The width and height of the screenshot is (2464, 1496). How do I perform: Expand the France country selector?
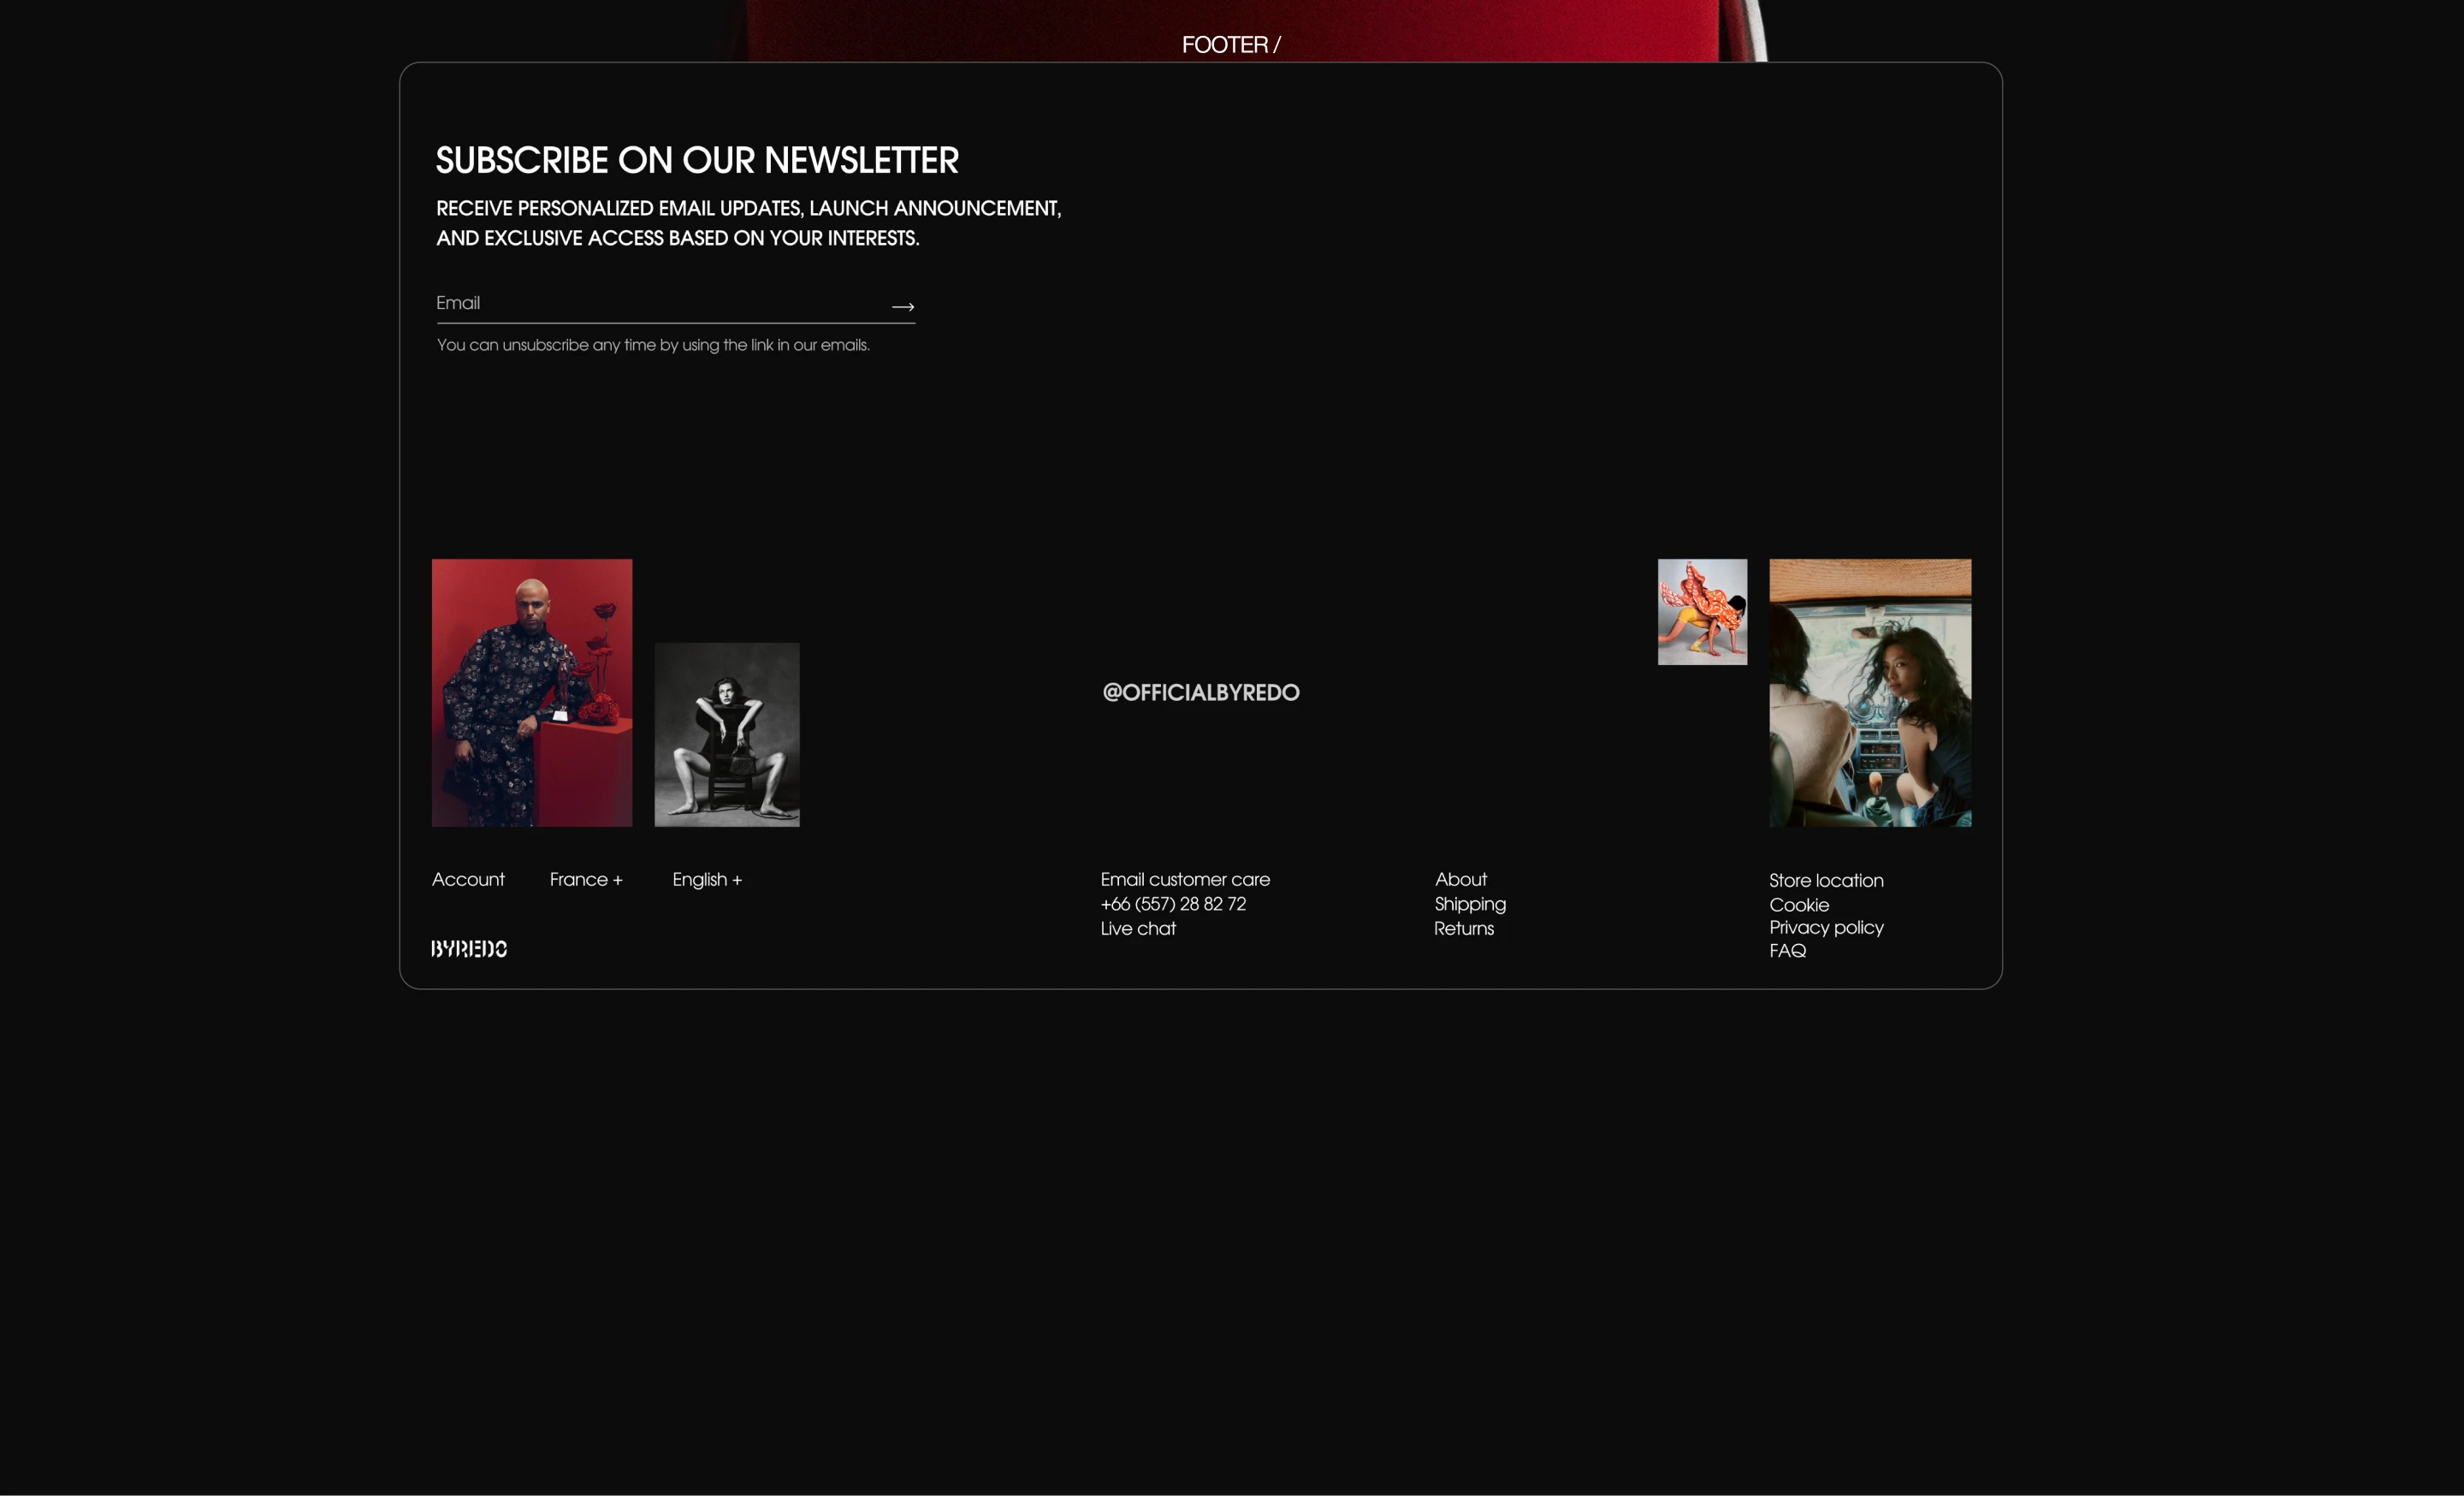tap(586, 879)
